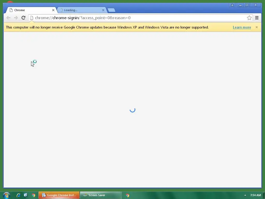
Task: Show hidden system tray icons
Action: (x=245, y=195)
